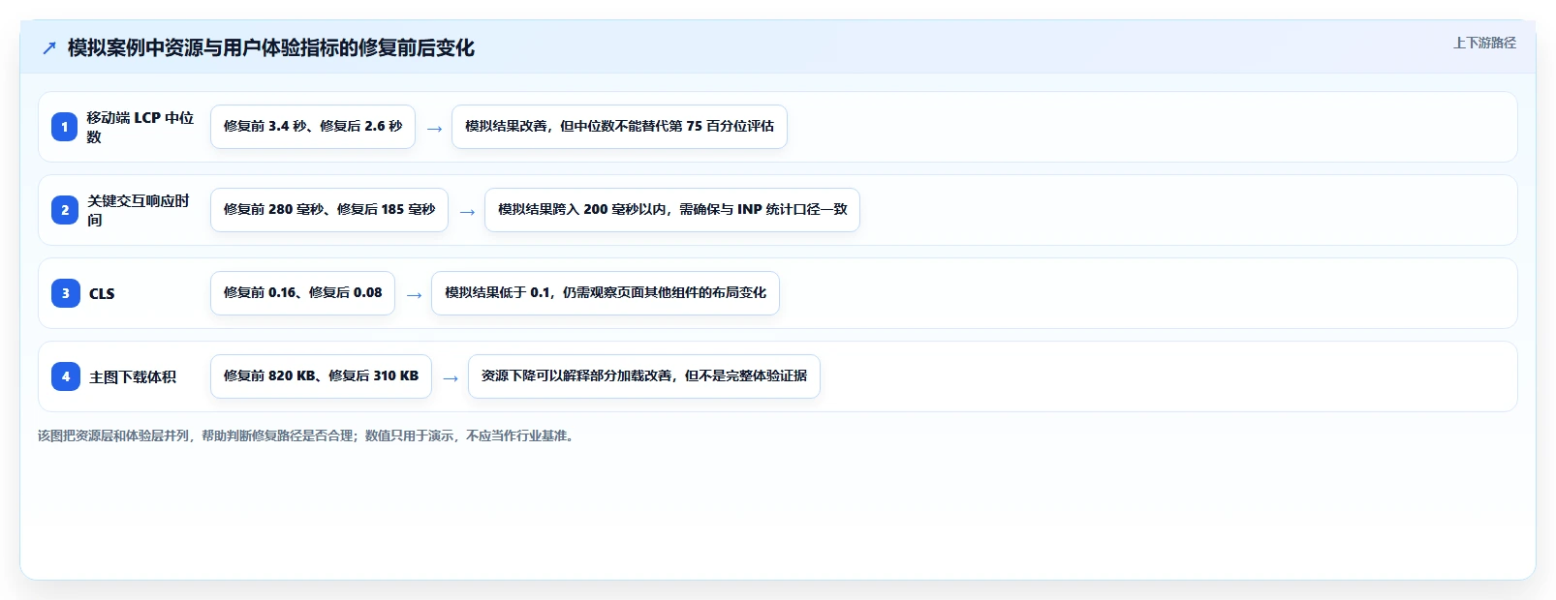Click the note 资源下降可以解释部分加载改善
The image size is (1556, 600).
coord(644,376)
